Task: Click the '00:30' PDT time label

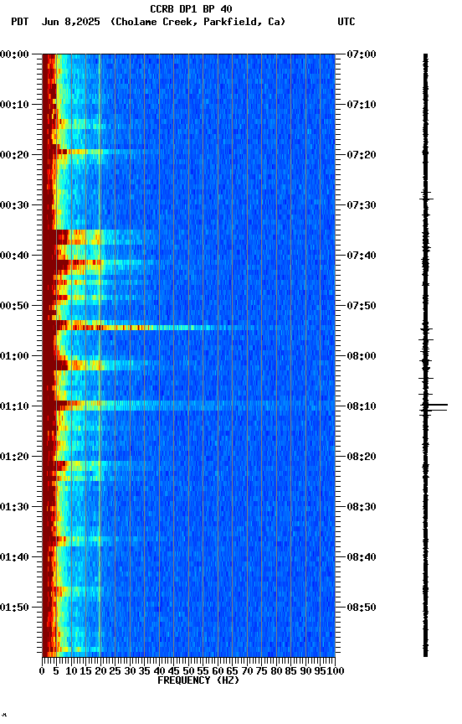Action: tap(14, 205)
